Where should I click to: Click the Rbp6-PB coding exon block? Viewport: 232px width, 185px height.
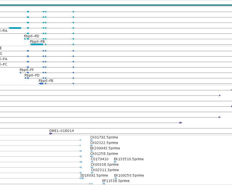tap(41, 84)
